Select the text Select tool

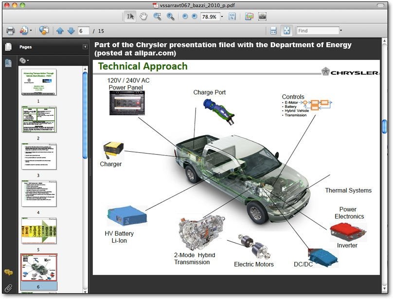(130, 17)
